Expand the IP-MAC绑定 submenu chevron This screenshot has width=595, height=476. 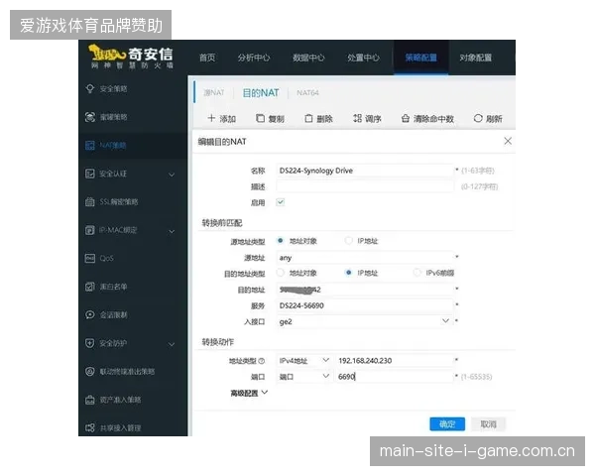172,231
